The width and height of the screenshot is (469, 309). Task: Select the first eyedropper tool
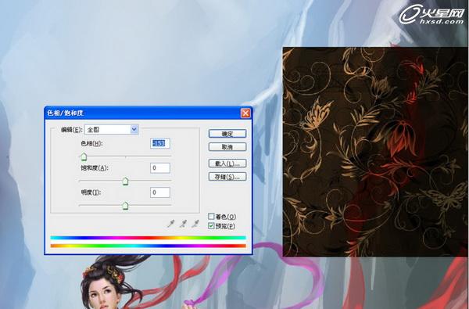[170, 224]
